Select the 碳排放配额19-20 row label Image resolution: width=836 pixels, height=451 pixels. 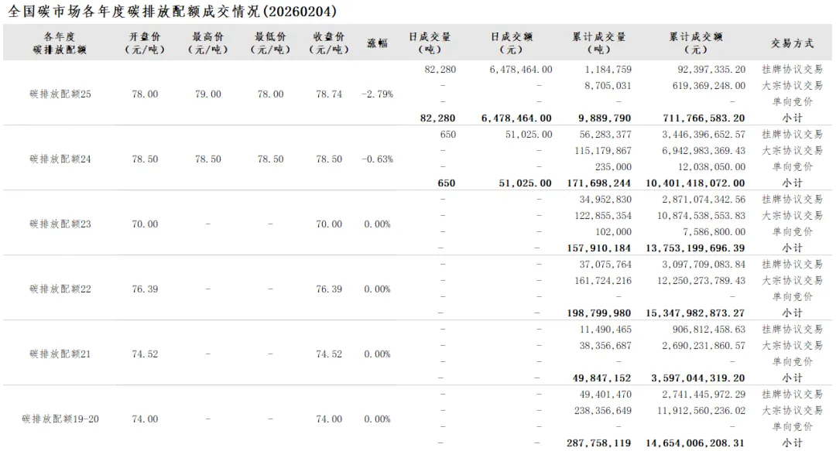pos(60,419)
